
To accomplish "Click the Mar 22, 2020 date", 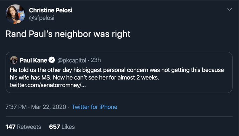I will (49, 107).
